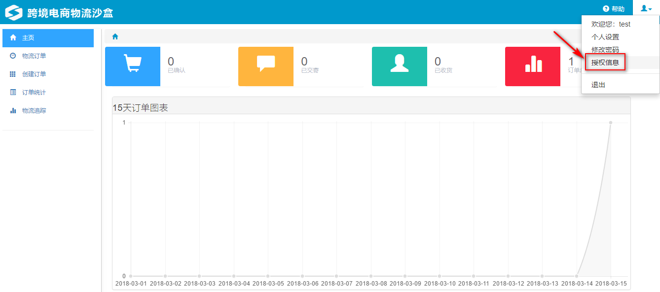This screenshot has height=292, width=660.
Task: Click the blue shopping cart tile
Action: coord(133,66)
